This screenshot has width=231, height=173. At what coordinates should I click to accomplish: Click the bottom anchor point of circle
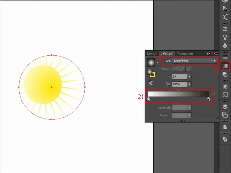52,119
